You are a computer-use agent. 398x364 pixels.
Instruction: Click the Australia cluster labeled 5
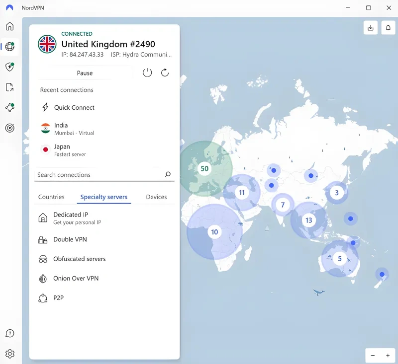[340, 259]
